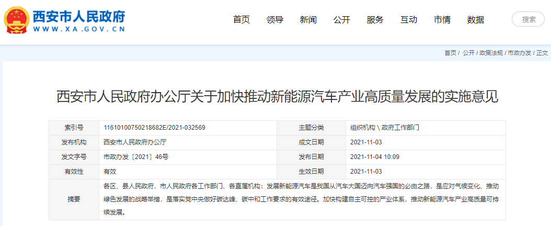The width and height of the screenshot is (551, 226).
Task: Select index number 11610100750218682E/2021-032569
Action: (x=154, y=128)
